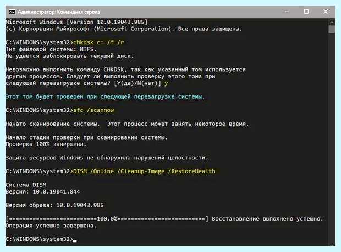
Task: Maximize the Command Prompt window
Action: point(306,12)
